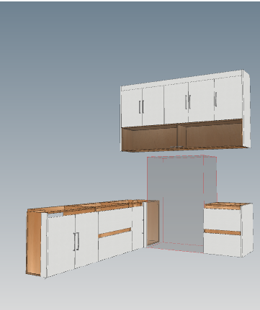This screenshot has width=260, height=310.
Task: Select the left open wooden niche under upper cabinet doors
Action: click(149, 139)
